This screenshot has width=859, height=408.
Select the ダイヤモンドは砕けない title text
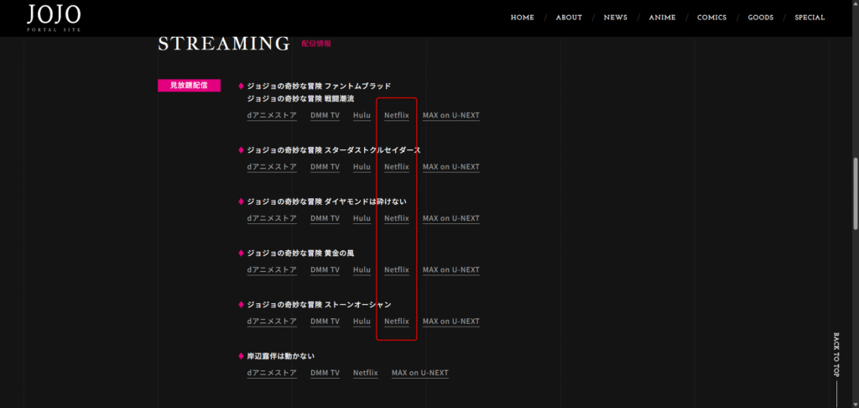326,201
